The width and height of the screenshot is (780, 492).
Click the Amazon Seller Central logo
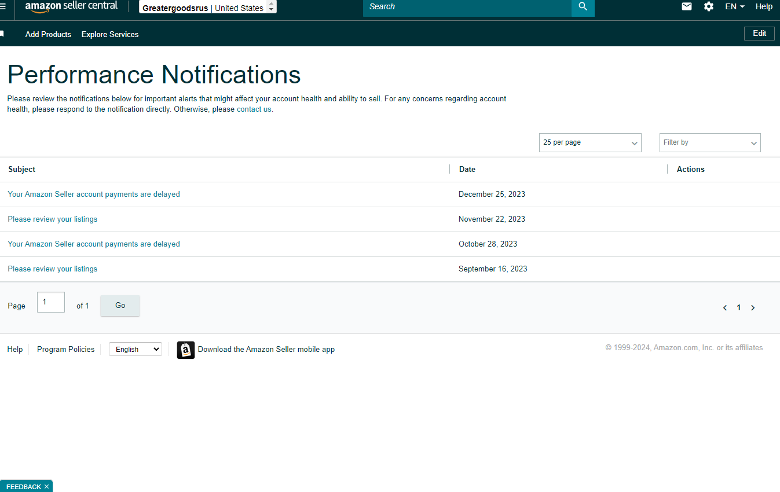pyautogui.click(x=71, y=6)
